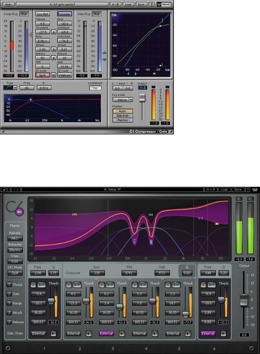The width and height of the screenshot is (260, 354).
Task: Click the upper blue gate-open arrow in C1
Action: 104,52
